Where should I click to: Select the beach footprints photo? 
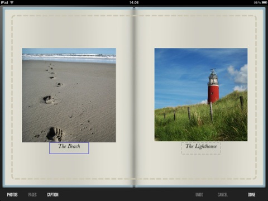coord(69,95)
